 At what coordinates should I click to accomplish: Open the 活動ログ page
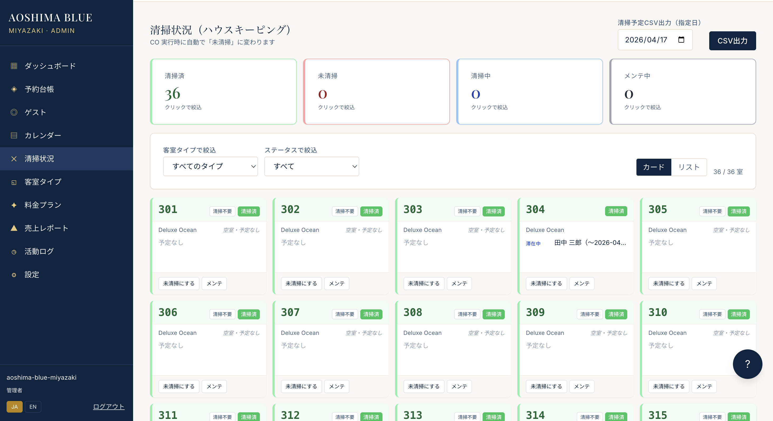point(66,251)
